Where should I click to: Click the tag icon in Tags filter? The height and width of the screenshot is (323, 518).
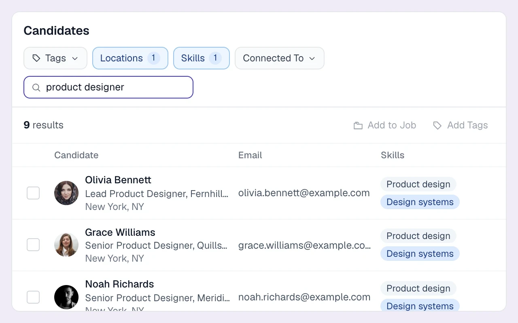click(36, 58)
